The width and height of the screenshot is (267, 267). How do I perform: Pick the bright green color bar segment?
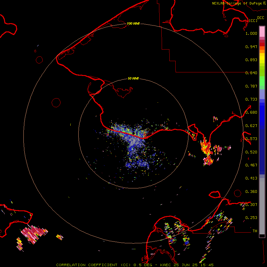[x=262, y=81]
